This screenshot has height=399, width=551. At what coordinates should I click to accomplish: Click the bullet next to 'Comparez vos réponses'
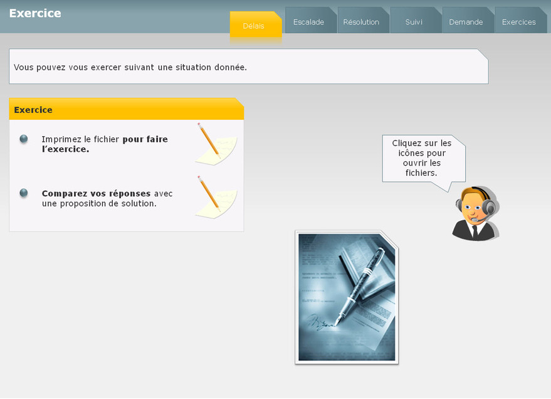click(x=24, y=193)
